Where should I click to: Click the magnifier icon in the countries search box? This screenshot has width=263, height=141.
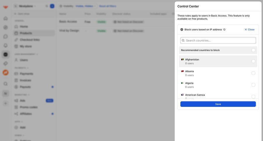[183, 40]
